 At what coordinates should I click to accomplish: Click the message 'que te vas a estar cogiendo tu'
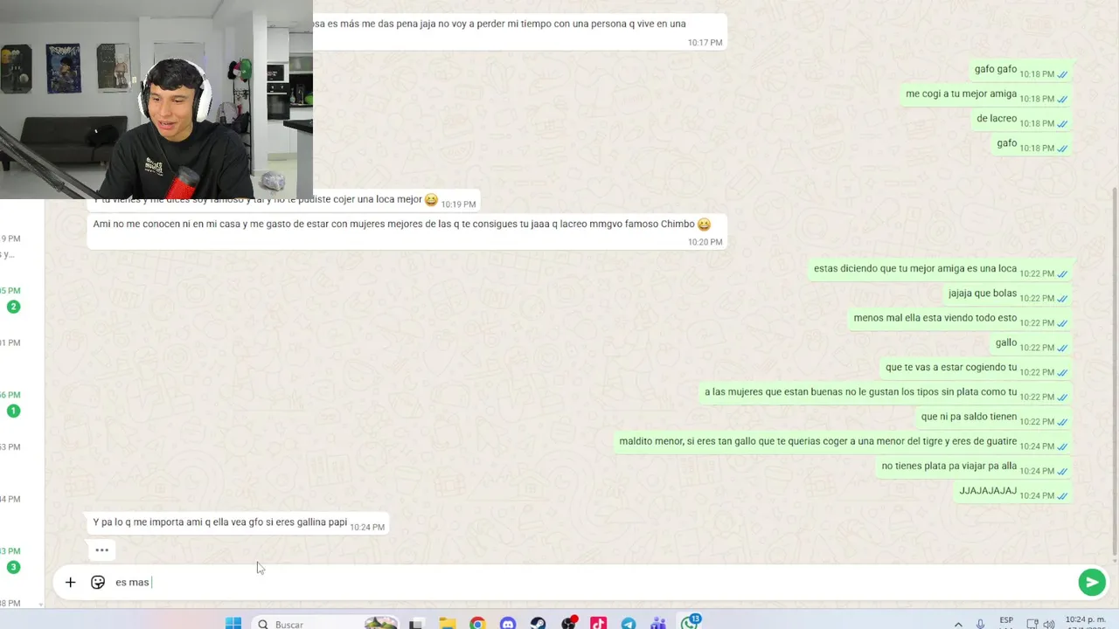(976, 367)
